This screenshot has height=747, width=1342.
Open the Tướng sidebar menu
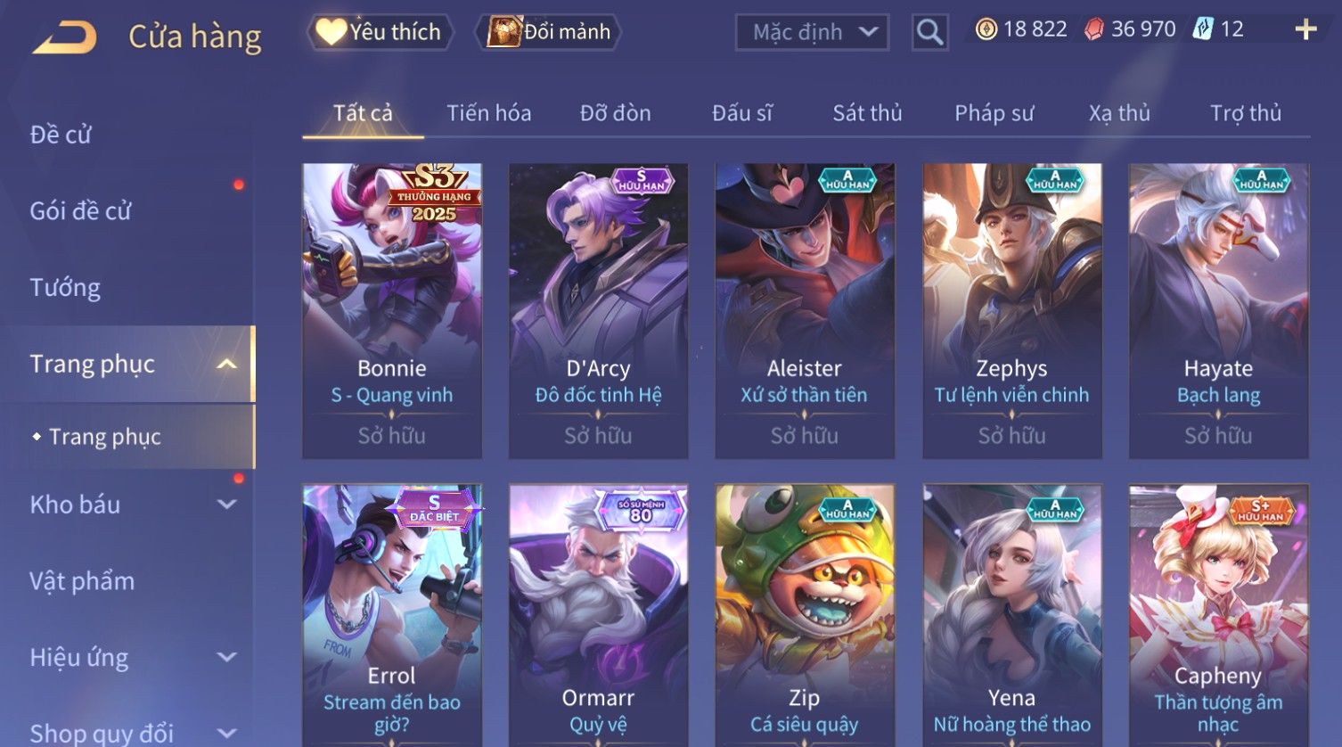point(65,288)
